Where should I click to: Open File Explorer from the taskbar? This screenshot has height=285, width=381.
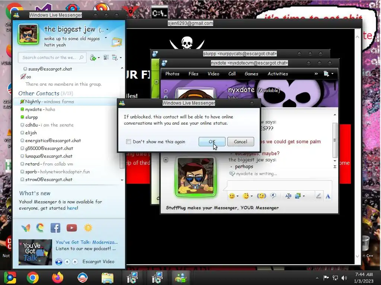click(x=108, y=278)
